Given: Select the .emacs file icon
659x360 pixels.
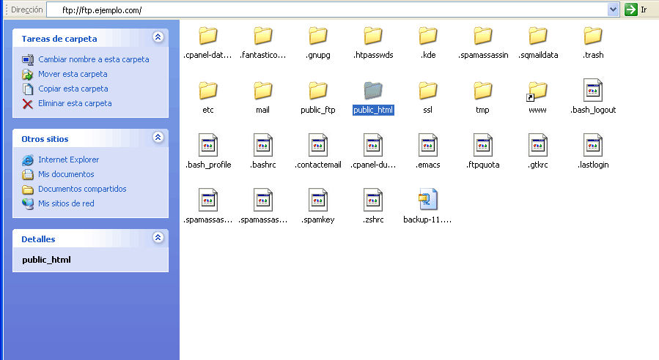Looking at the screenshot, I should coord(428,145).
